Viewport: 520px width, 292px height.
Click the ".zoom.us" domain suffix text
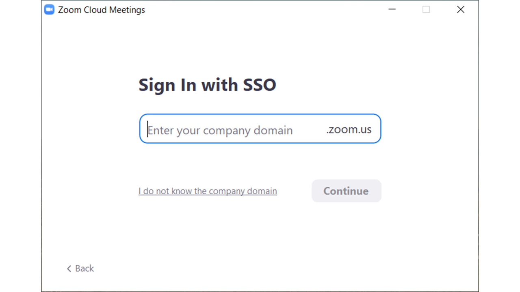(349, 129)
